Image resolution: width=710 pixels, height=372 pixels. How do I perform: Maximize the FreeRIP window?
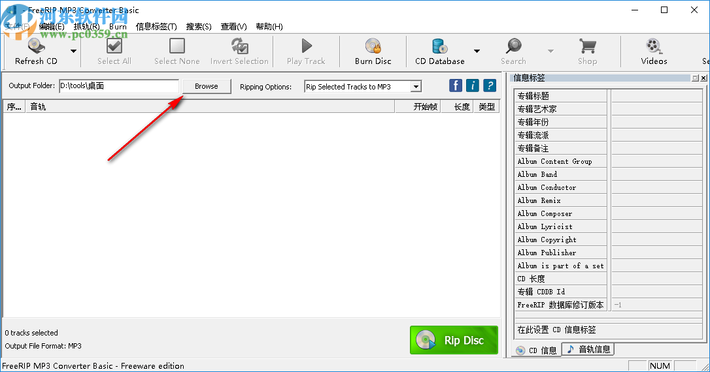point(664,10)
